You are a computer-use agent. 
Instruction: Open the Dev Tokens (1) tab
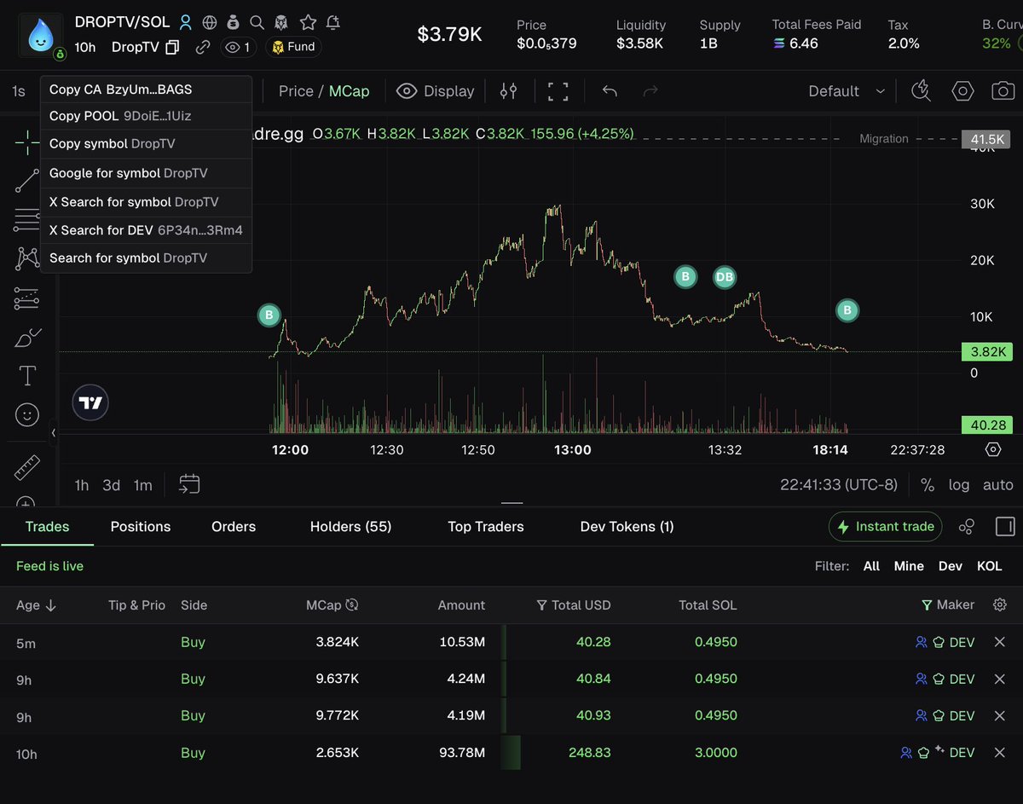coord(627,527)
